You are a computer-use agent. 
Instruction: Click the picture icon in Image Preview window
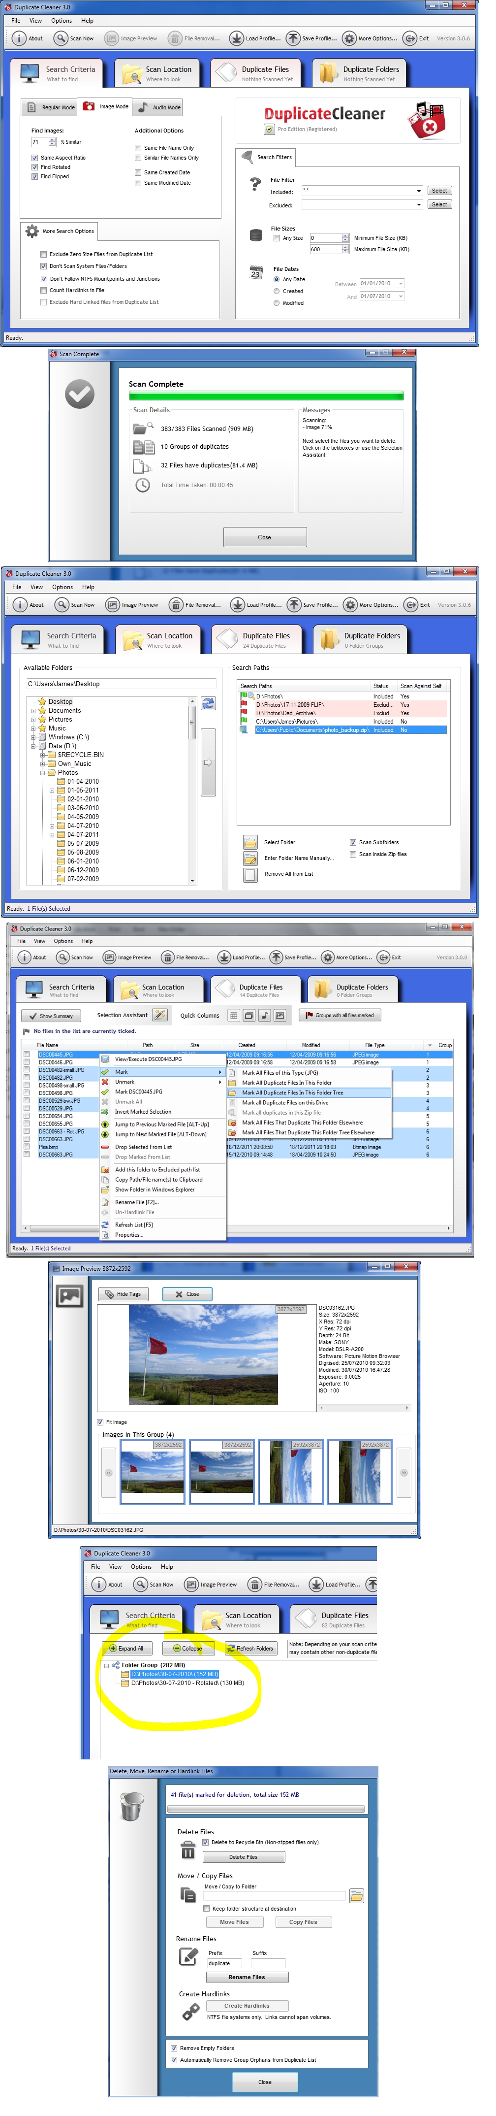[x=69, y=1296]
